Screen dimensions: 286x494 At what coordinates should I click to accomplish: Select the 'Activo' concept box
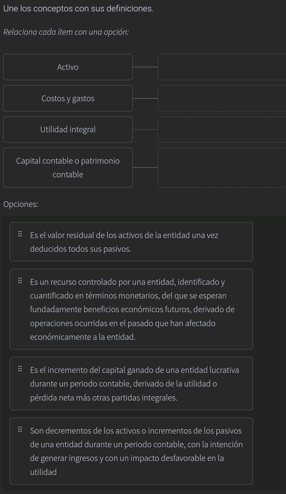pyautogui.click(x=68, y=67)
